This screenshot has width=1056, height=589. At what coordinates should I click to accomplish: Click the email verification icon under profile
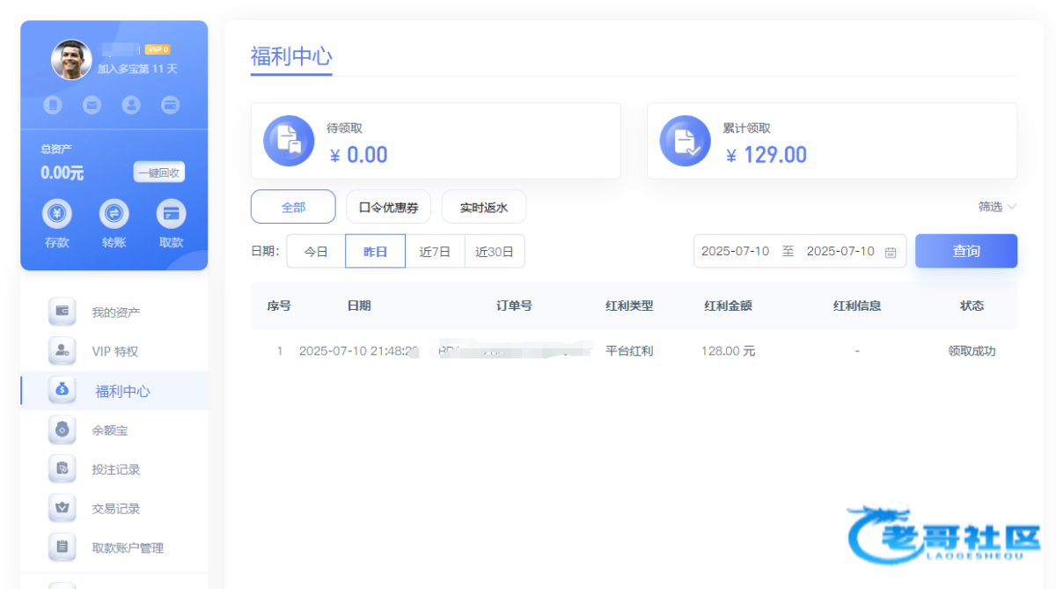pyautogui.click(x=92, y=106)
